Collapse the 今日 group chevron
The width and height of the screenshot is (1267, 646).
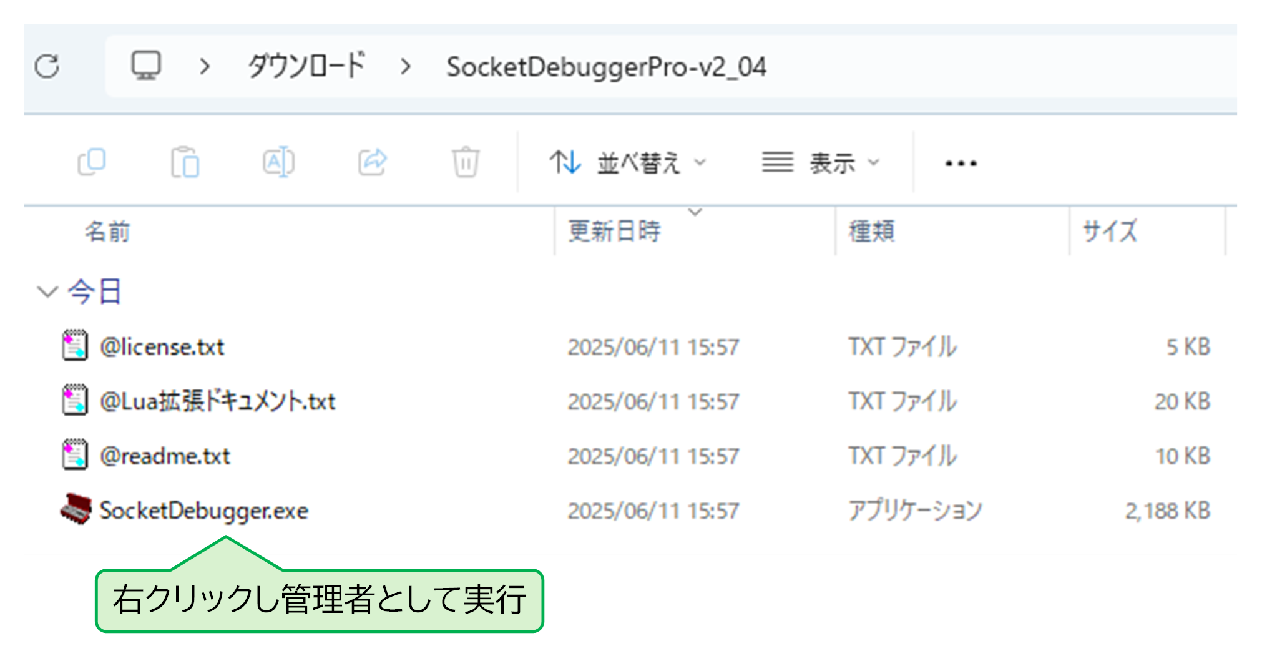click(47, 291)
